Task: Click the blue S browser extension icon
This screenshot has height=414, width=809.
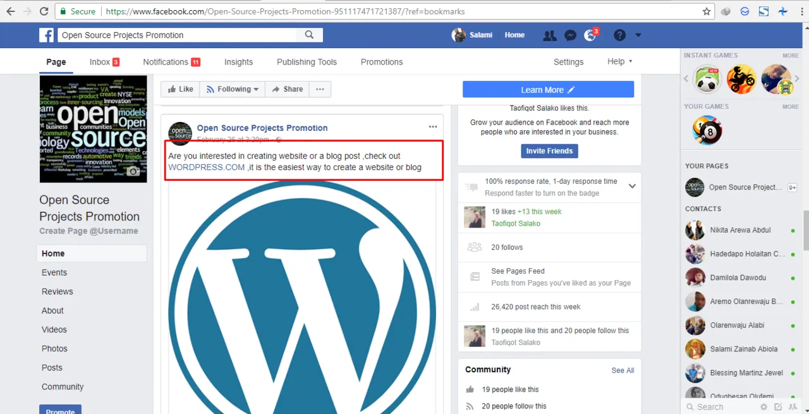Action: [x=763, y=11]
